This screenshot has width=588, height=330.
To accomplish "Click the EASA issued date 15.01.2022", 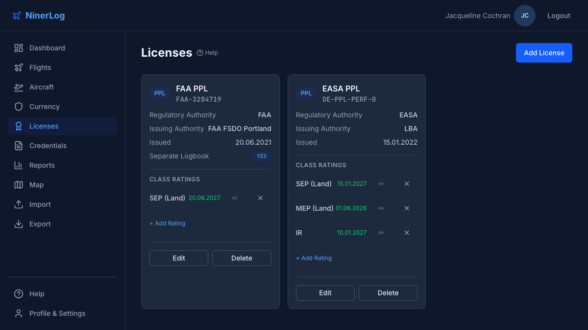I will point(400,142).
